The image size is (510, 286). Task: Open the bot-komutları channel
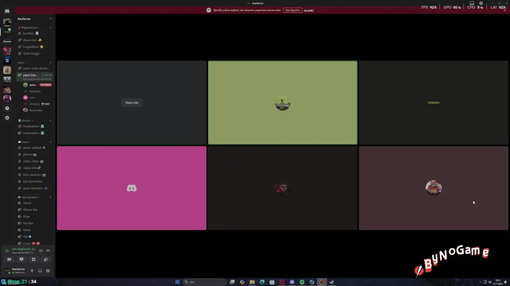point(35,182)
